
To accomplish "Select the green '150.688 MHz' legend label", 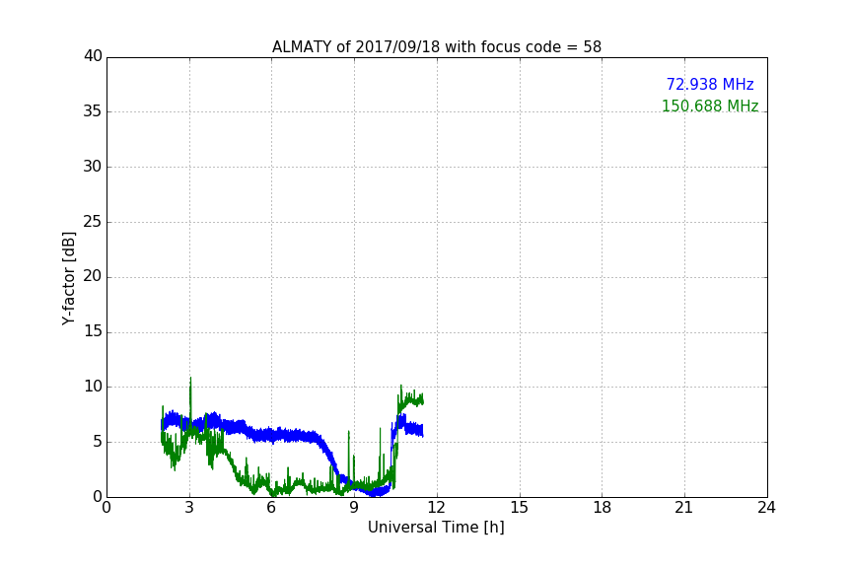I will click(710, 106).
